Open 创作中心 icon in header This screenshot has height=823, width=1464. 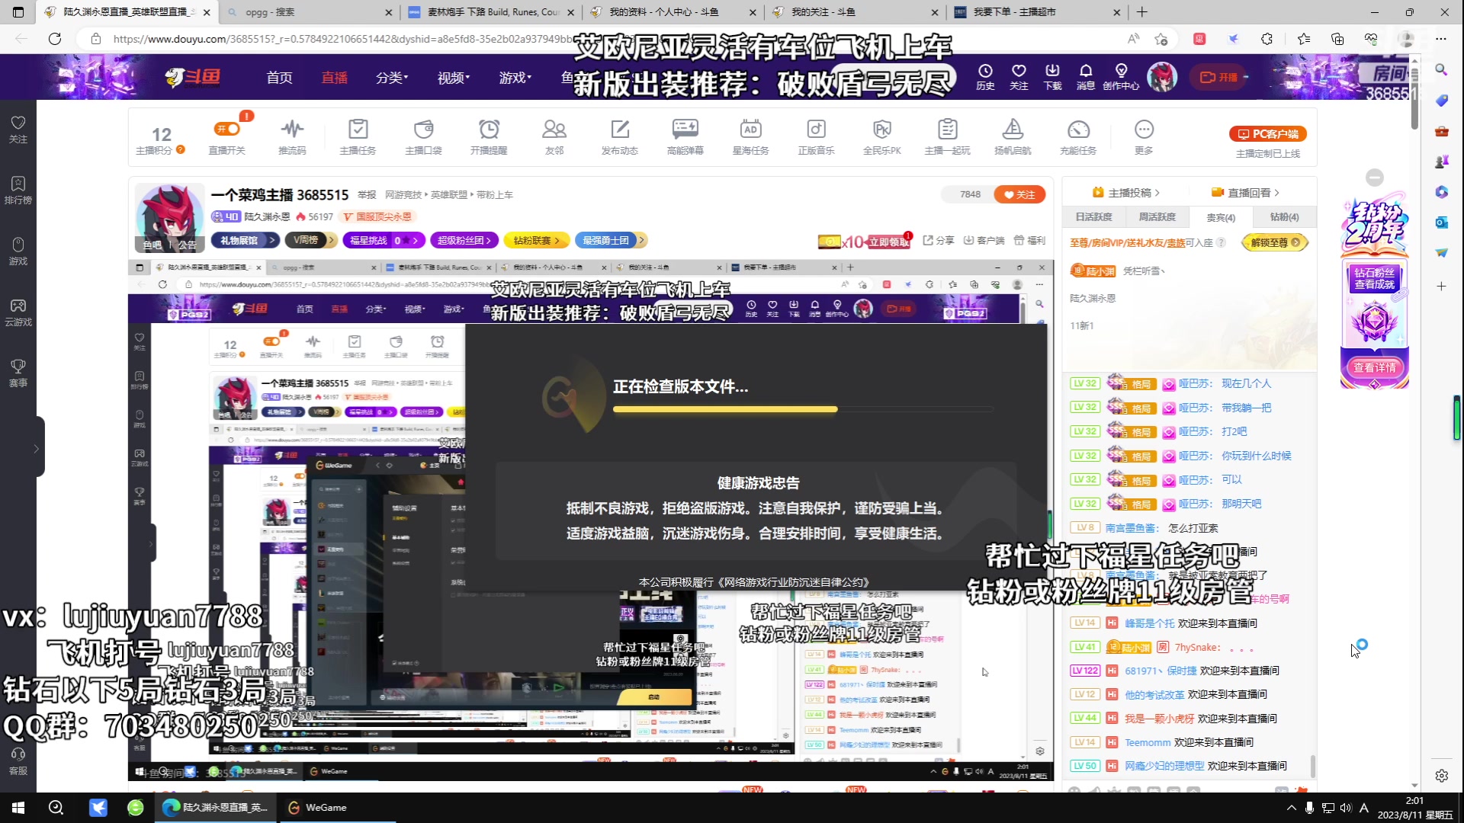pyautogui.click(x=1121, y=76)
